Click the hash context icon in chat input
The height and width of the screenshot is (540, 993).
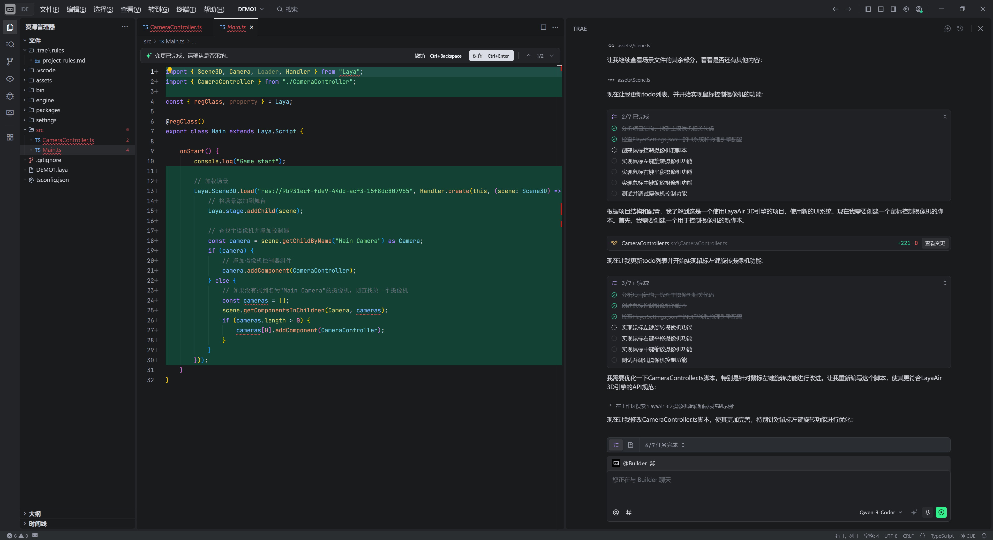[628, 512]
